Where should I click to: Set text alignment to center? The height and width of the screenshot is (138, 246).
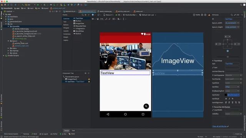coord(233,103)
